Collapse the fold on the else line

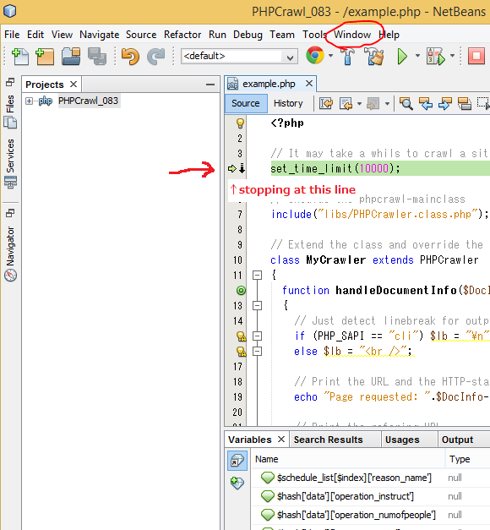[257, 352]
